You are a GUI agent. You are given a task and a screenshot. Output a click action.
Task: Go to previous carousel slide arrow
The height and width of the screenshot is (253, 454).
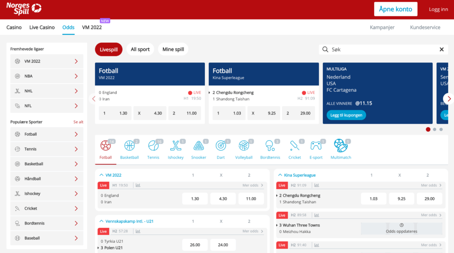[94, 99]
